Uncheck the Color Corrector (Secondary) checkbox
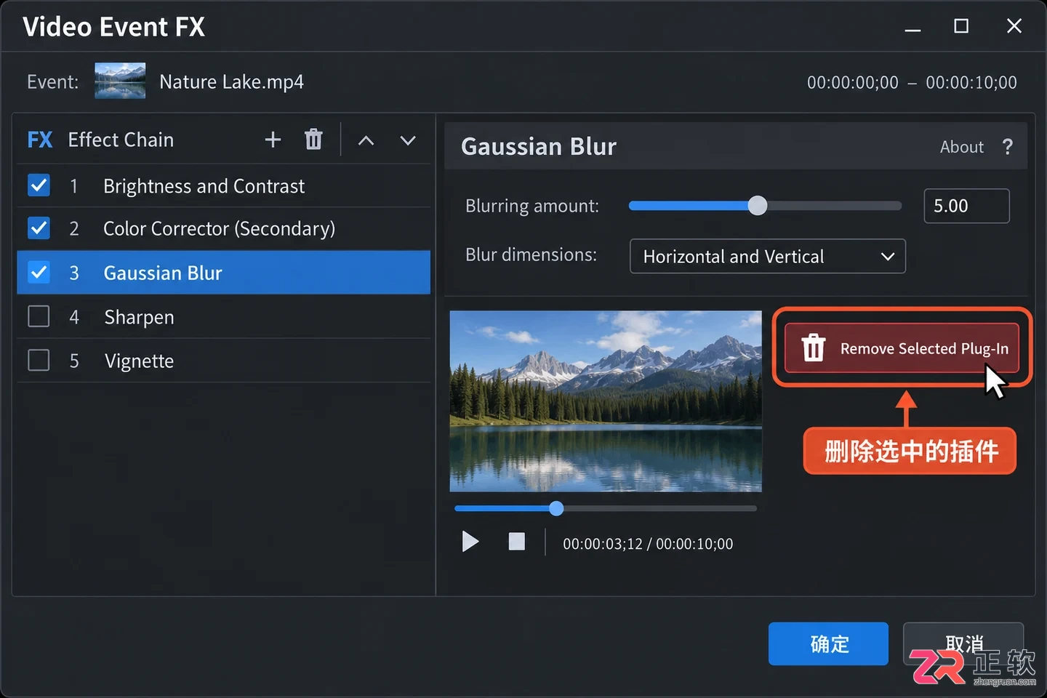1047x698 pixels. 39,228
